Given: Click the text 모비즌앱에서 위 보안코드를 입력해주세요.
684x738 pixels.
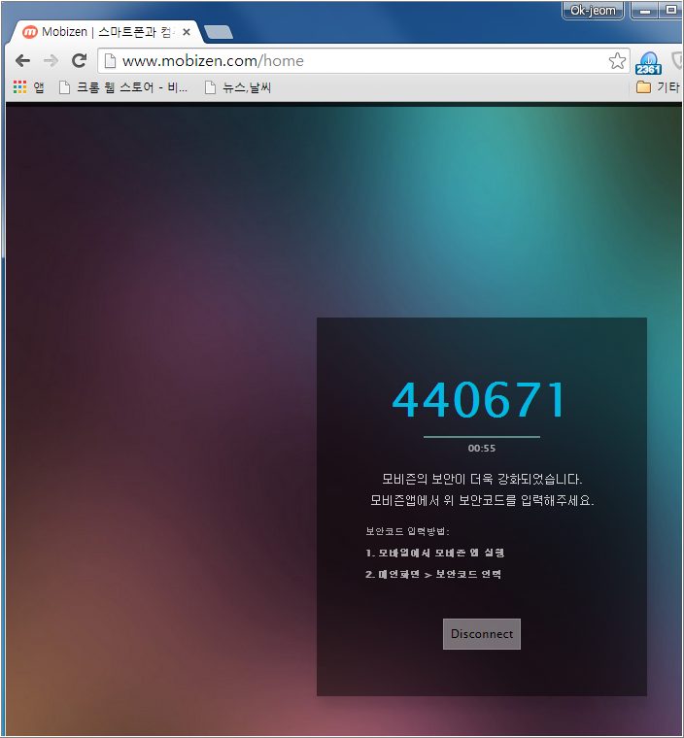Looking at the screenshot, I should click(482, 500).
